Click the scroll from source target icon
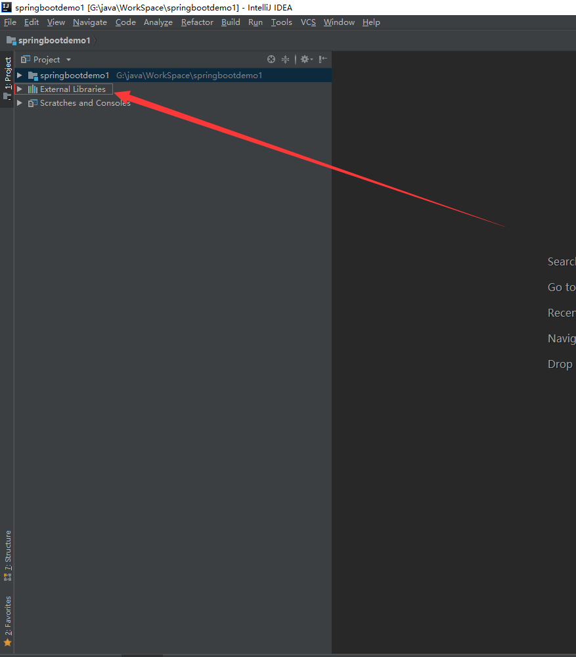This screenshot has width=576, height=657. tap(271, 60)
